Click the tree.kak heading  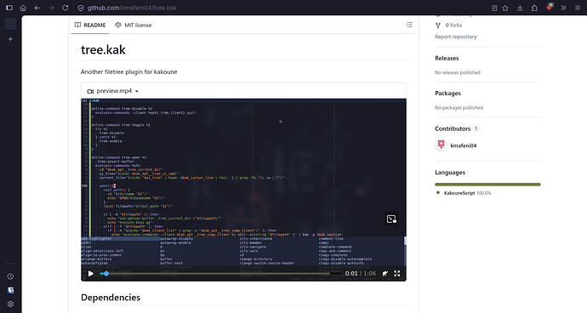(x=103, y=50)
